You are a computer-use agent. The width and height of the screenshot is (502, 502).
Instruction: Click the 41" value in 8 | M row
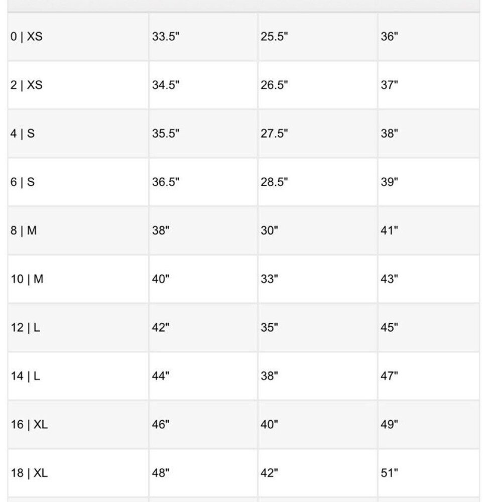390,230
